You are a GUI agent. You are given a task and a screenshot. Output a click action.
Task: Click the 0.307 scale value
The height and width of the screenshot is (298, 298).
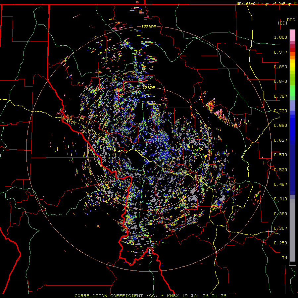280,228
